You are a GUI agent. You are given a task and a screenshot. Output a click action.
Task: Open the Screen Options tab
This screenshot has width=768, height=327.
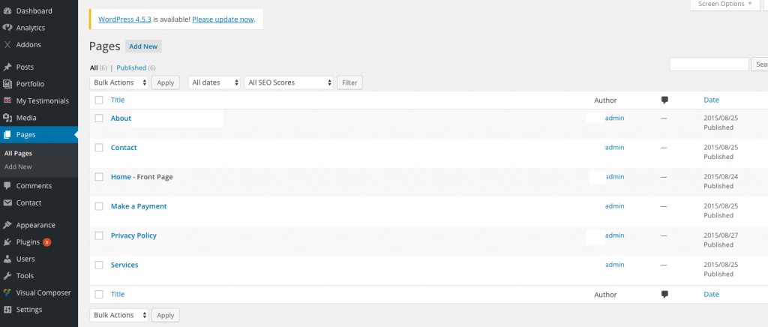point(724,4)
